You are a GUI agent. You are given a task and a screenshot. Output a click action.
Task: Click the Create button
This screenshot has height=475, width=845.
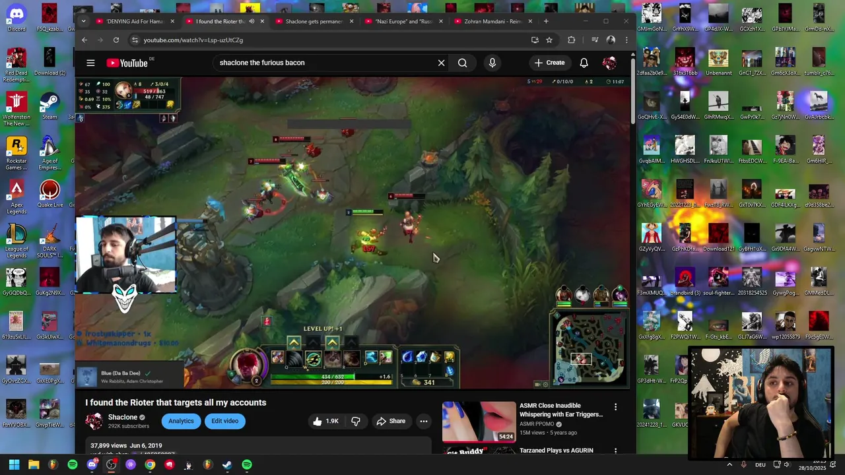(550, 63)
